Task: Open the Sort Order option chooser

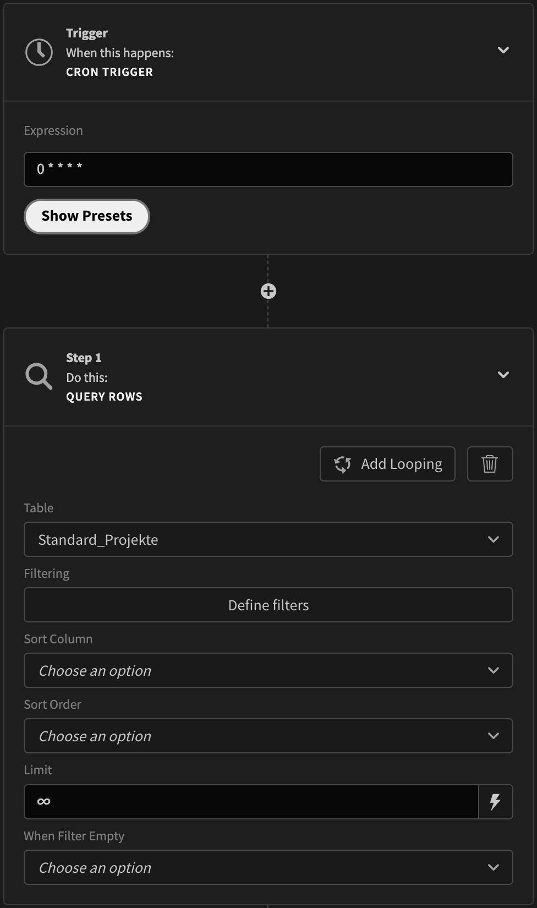Action: (268, 736)
